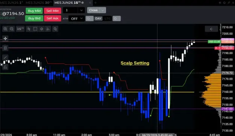Image resolution: width=235 pixels, height=136 pixels.
Task: Click the 7130.00 price axis label
Action: point(227,130)
